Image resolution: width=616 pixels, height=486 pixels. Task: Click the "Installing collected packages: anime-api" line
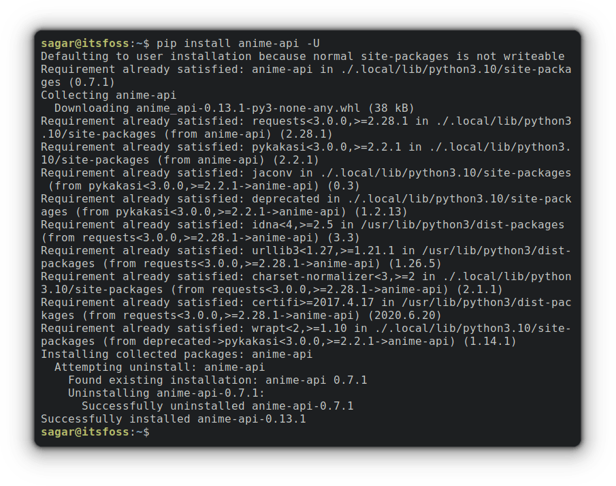click(176, 354)
